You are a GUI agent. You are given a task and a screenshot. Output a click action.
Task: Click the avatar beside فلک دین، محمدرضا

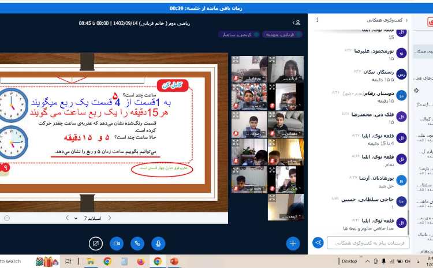click(401, 117)
